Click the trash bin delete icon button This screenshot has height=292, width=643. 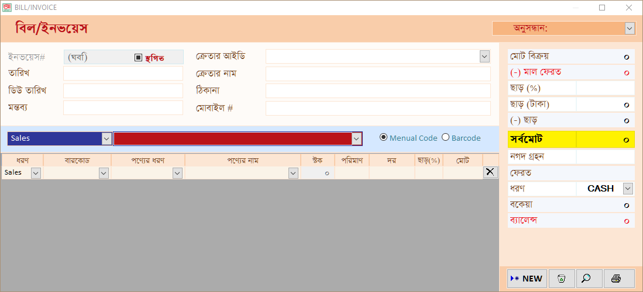pyautogui.click(x=562, y=279)
